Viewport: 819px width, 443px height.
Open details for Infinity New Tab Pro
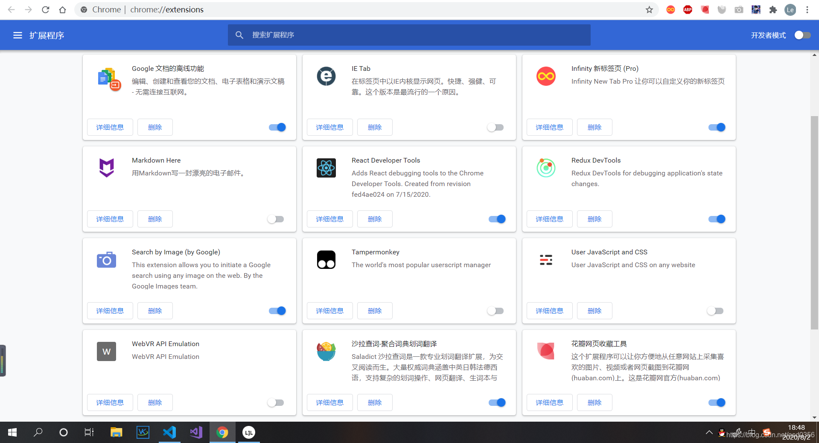pyautogui.click(x=550, y=127)
